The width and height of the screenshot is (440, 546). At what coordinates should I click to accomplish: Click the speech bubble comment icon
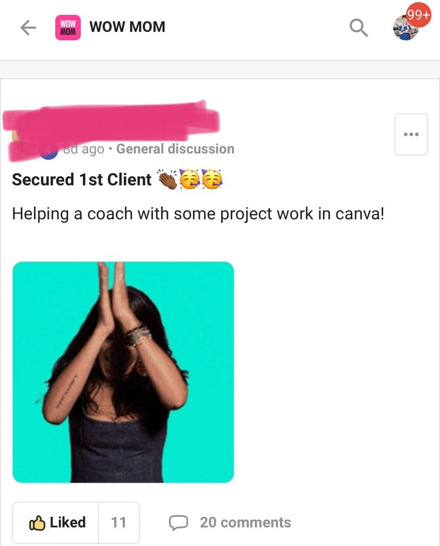point(179,523)
